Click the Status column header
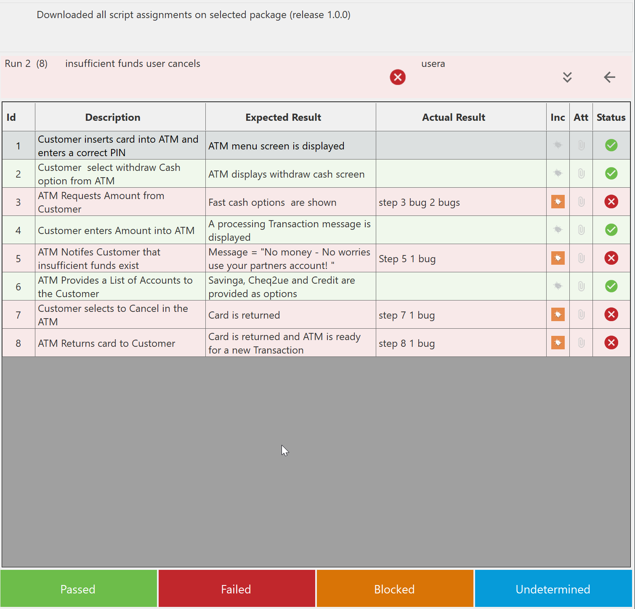 (611, 117)
